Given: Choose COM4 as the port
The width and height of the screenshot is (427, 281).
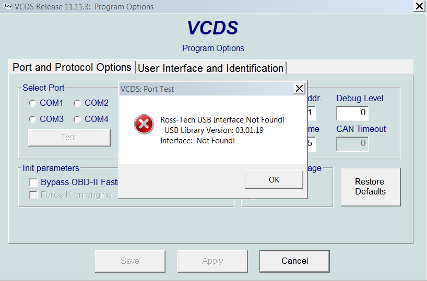Looking at the screenshot, I should pyautogui.click(x=77, y=119).
